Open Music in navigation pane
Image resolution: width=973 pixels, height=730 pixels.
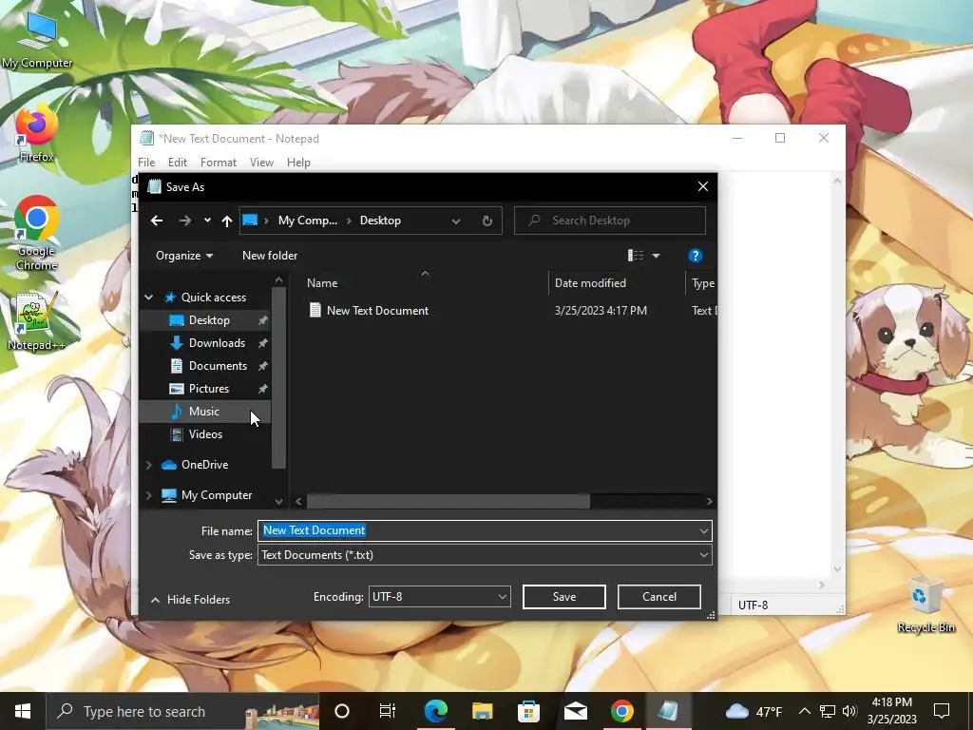pyautogui.click(x=204, y=412)
